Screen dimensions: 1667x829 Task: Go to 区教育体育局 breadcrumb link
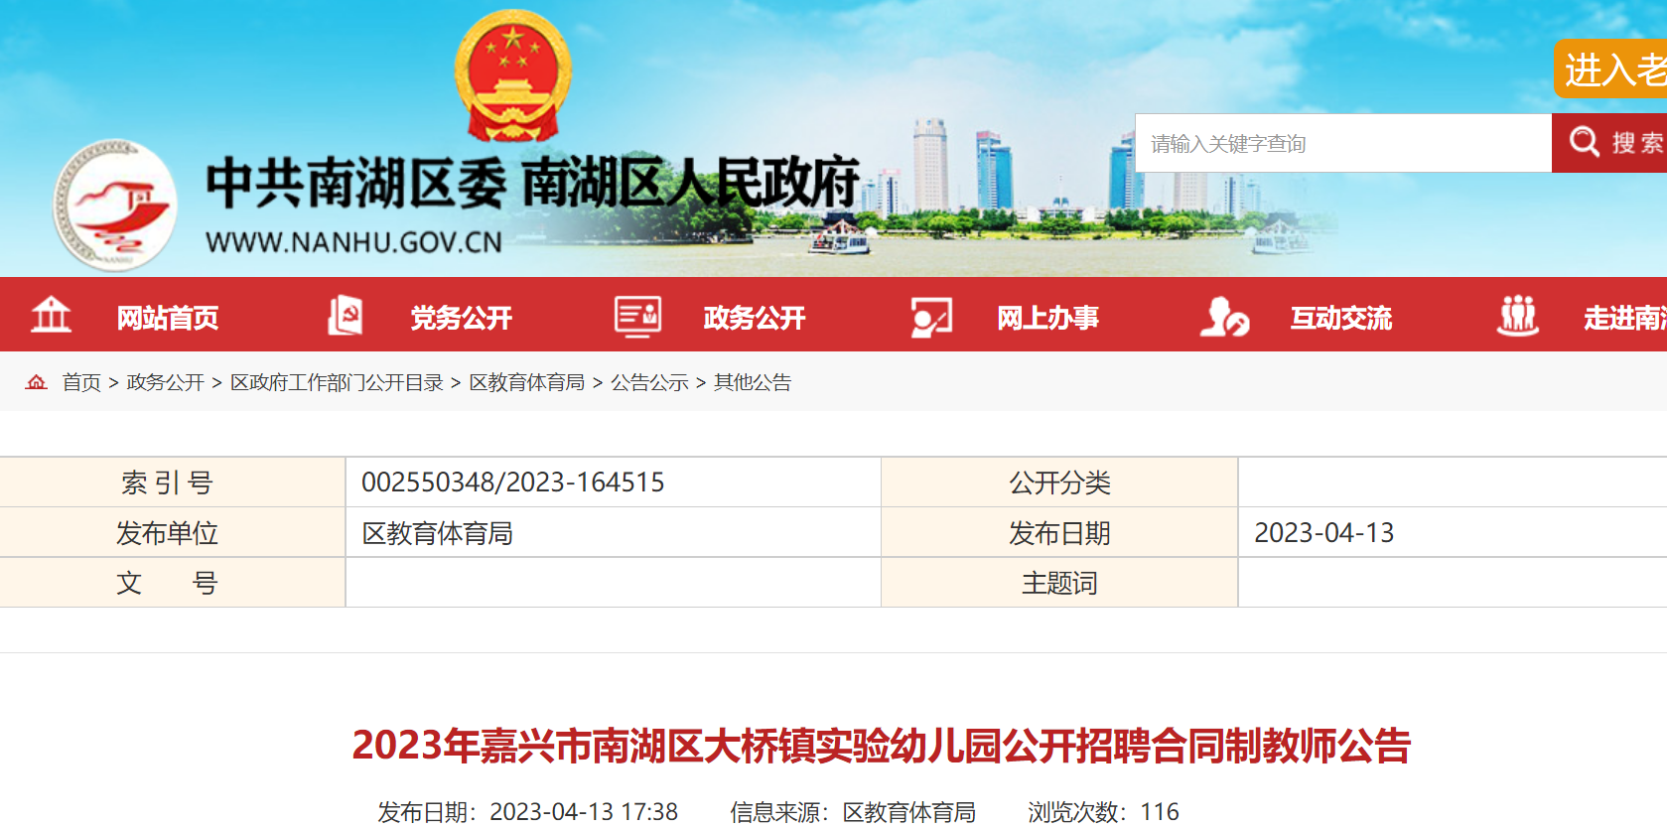[x=526, y=383]
